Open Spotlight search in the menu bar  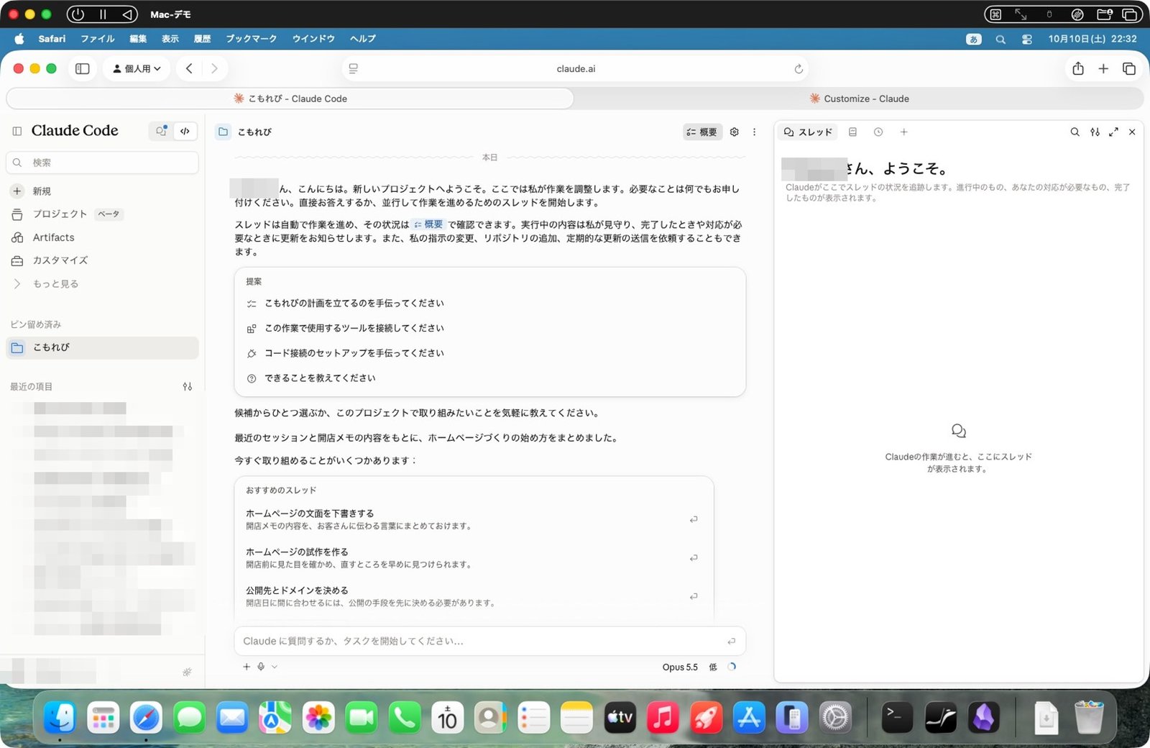click(x=1000, y=40)
